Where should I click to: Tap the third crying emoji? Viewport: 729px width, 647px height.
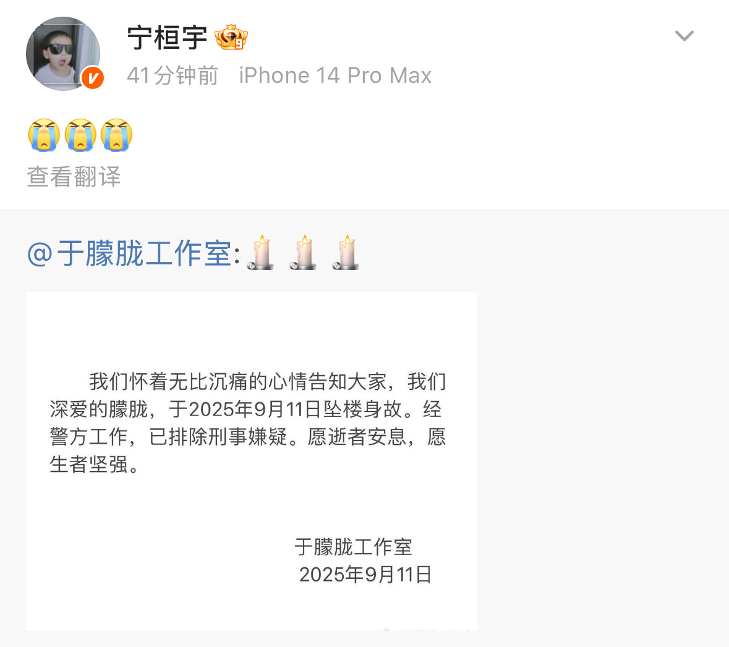[116, 135]
